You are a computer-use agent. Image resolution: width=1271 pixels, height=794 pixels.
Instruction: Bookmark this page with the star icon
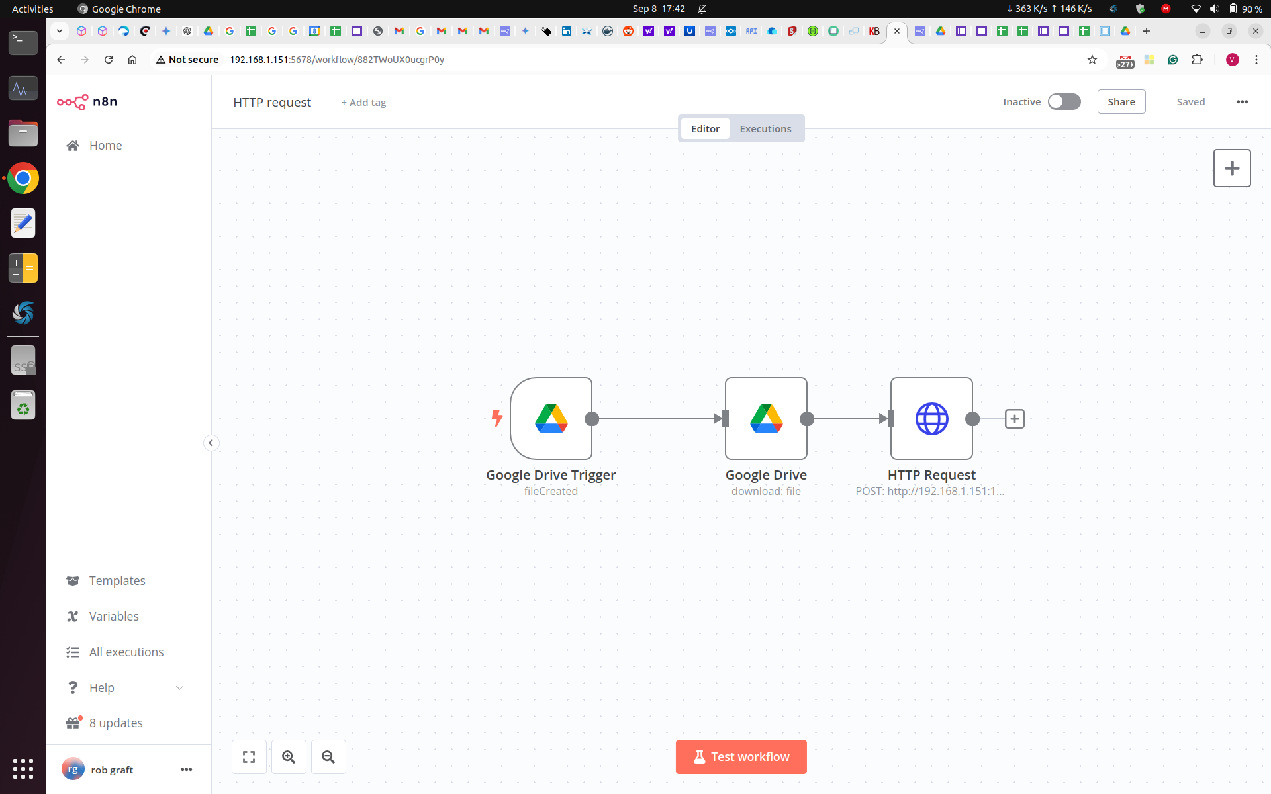[1092, 60]
